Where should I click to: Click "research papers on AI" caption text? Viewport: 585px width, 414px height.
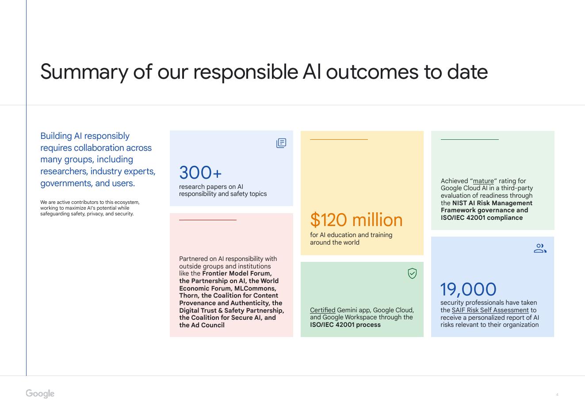point(211,187)
